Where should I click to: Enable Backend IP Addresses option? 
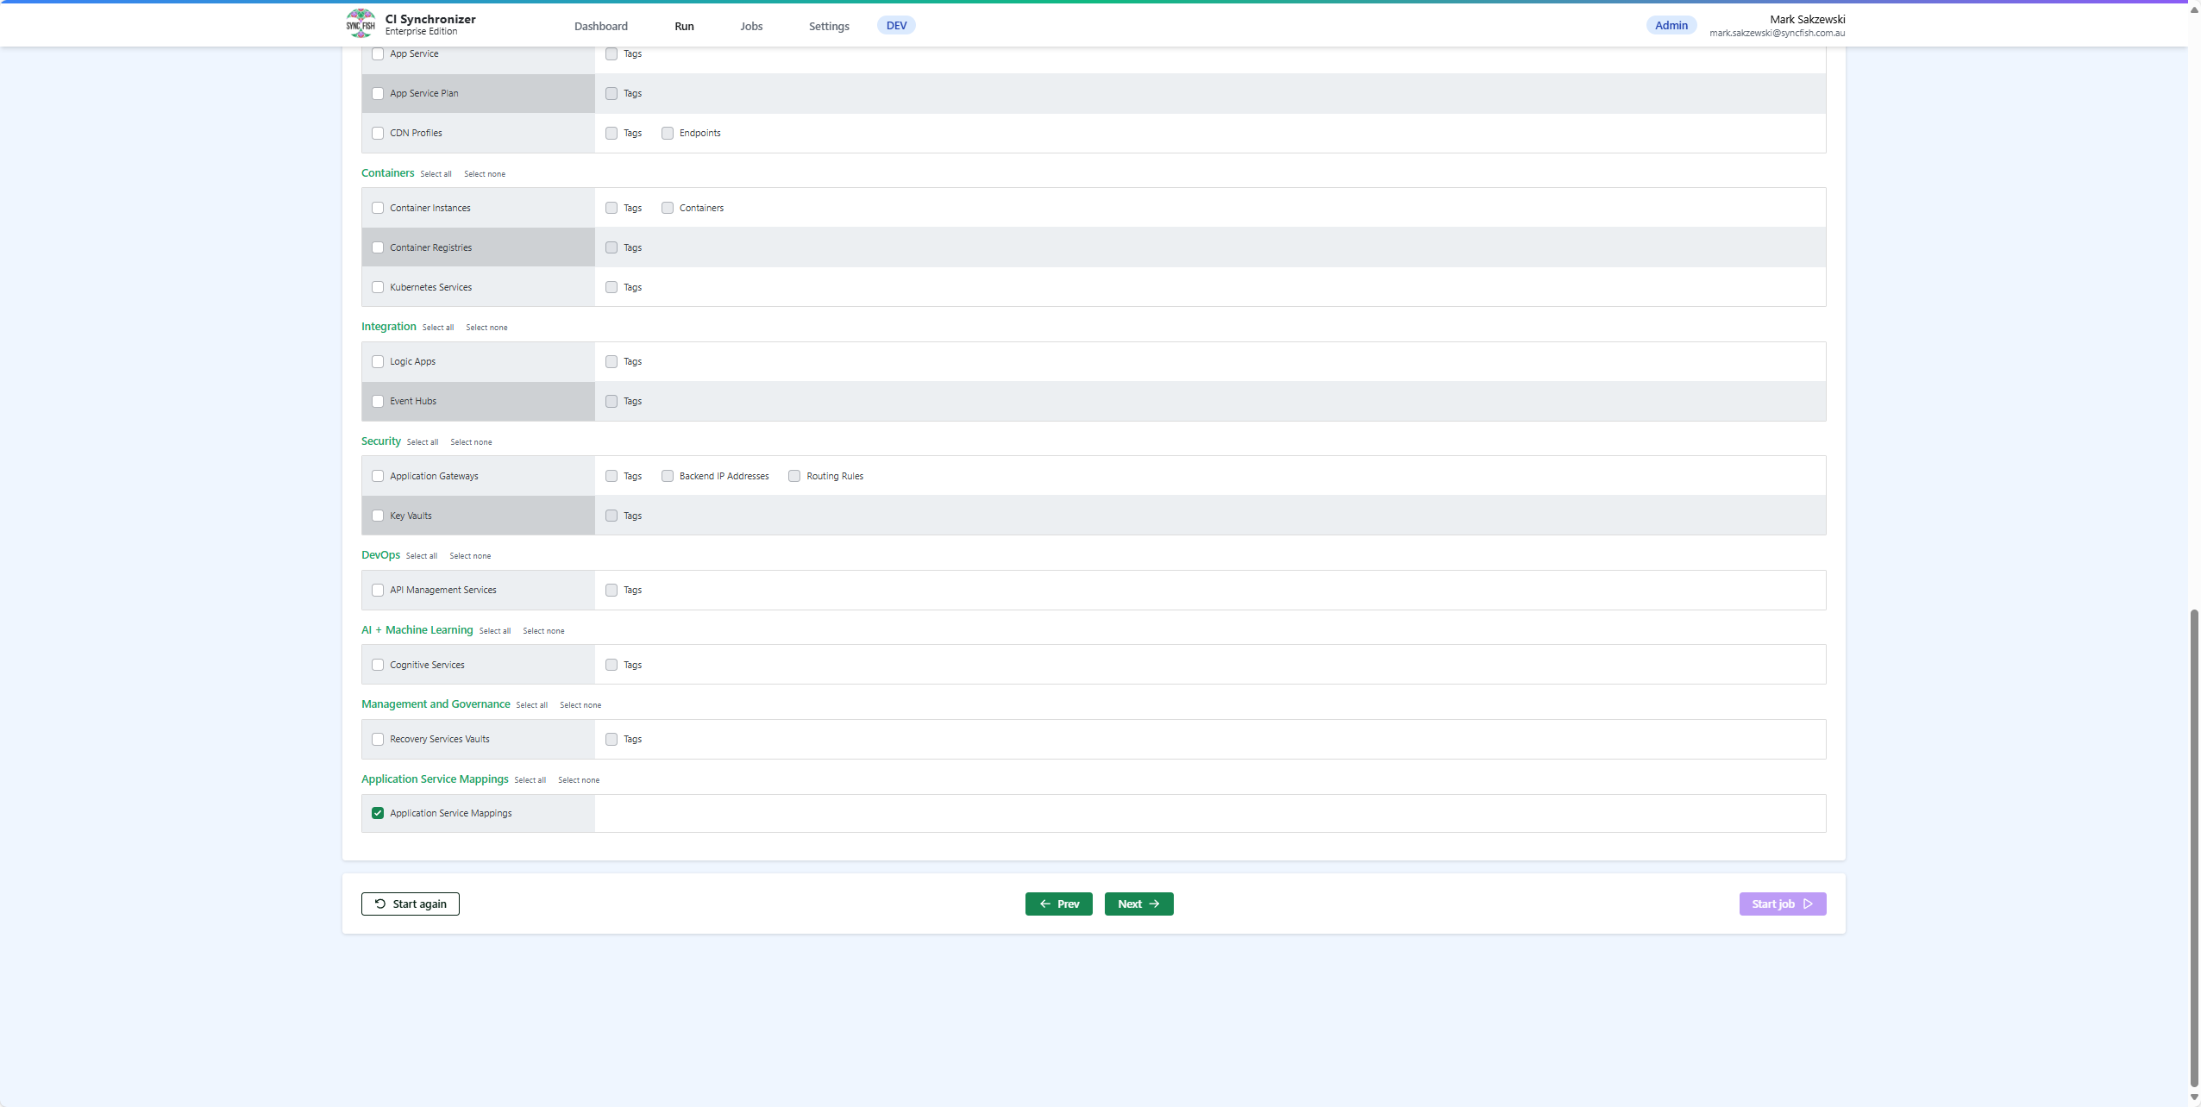pos(668,477)
